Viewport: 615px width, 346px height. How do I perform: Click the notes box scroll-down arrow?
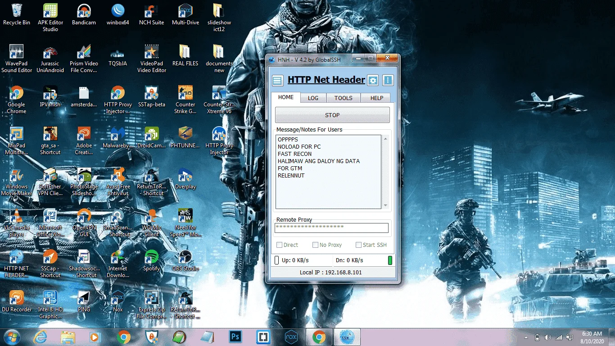click(385, 205)
